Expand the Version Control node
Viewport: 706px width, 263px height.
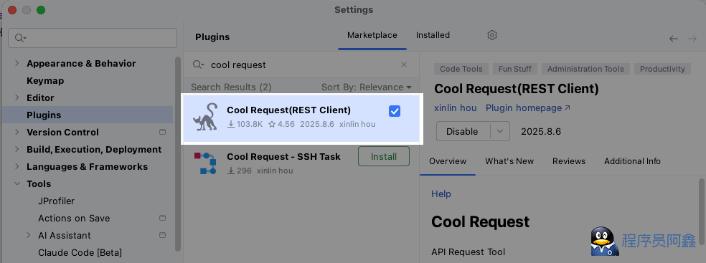click(x=17, y=132)
